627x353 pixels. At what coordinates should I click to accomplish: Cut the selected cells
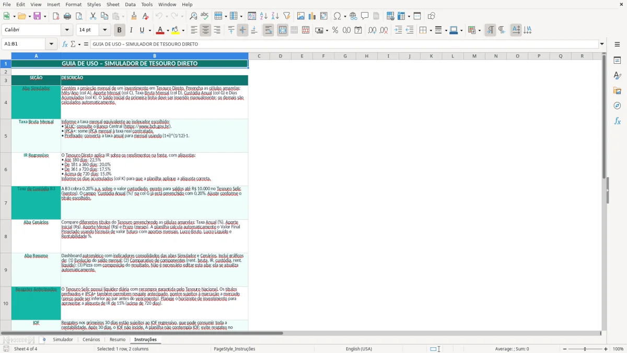[x=93, y=16]
